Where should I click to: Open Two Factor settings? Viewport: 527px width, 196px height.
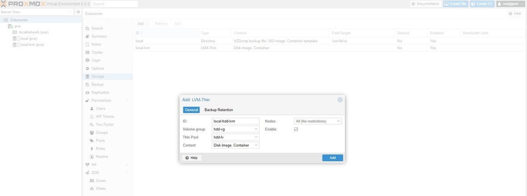click(105, 124)
